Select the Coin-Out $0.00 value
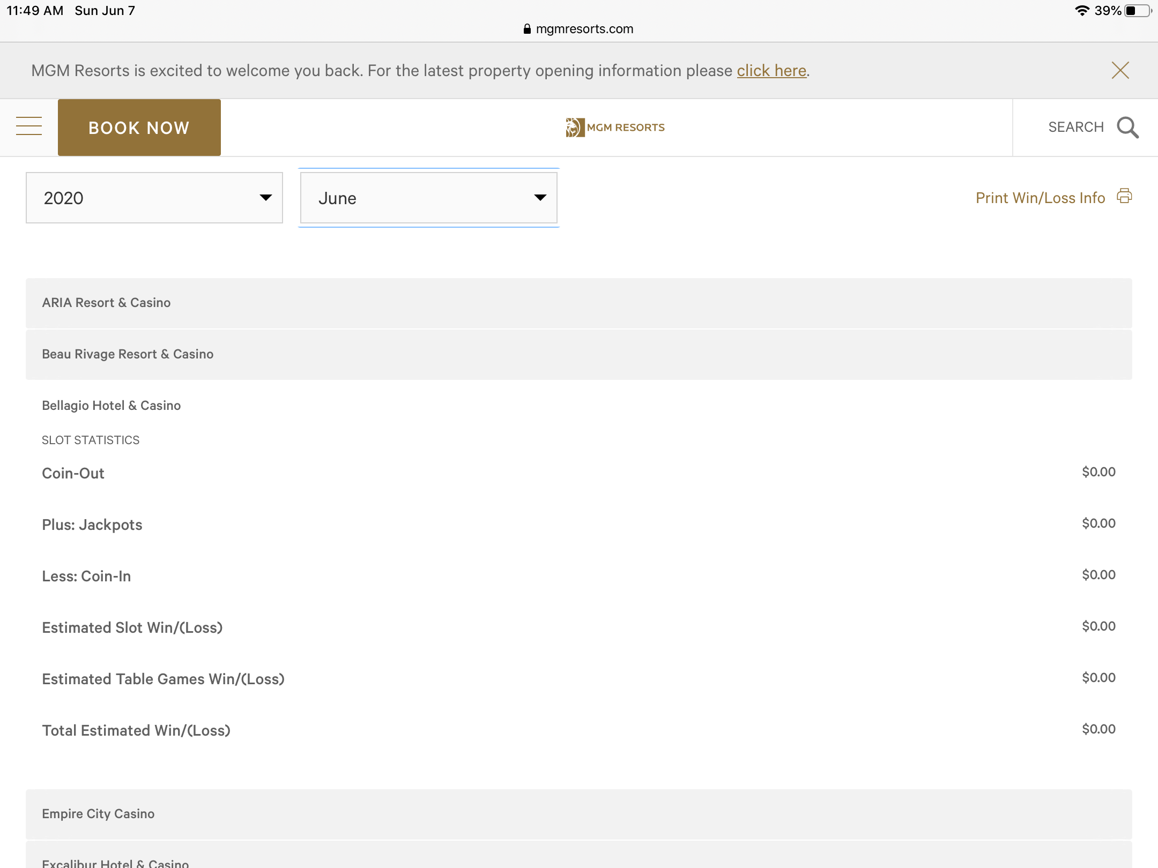This screenshot has height=868, width=1158. coord(1098,472)
